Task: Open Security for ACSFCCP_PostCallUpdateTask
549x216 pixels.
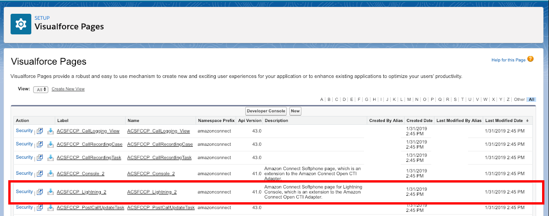Action: (x=24, y=207)
